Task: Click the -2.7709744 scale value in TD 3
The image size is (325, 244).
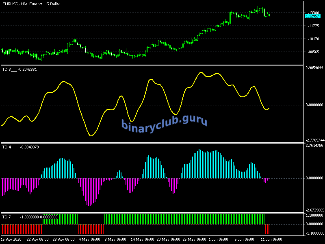Action: coord(314,139)
